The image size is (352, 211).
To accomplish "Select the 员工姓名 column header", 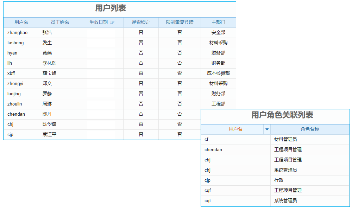I will (59, 22).
